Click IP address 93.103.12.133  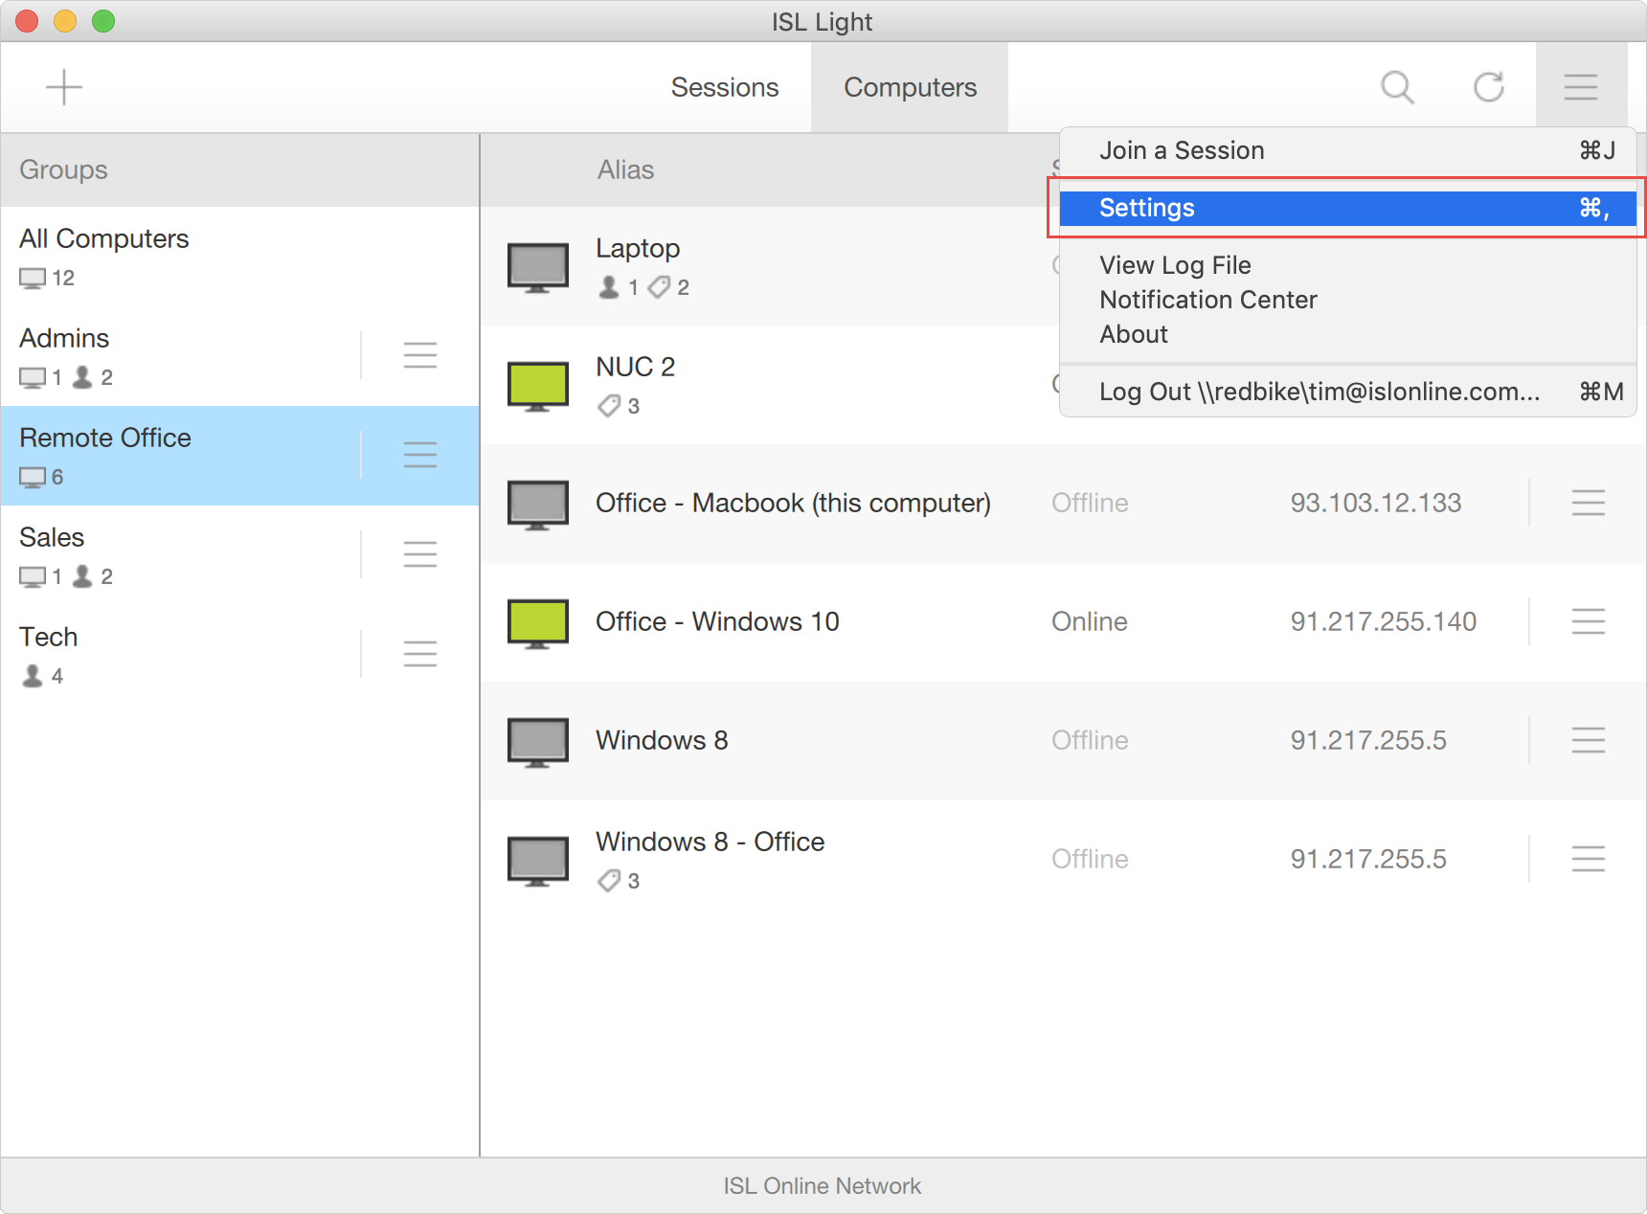[x=1376, y=503]
